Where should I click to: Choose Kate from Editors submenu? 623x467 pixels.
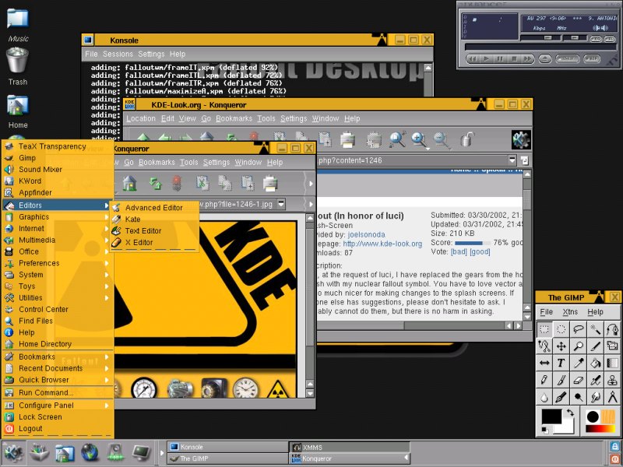pyautogui.click(x=155, y=219)
